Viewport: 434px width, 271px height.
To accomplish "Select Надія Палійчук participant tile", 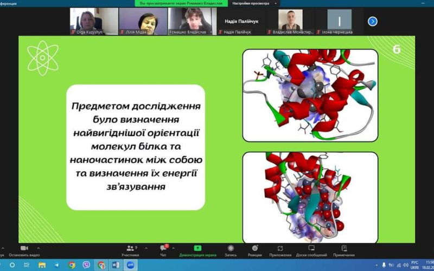I will [241, 21].
